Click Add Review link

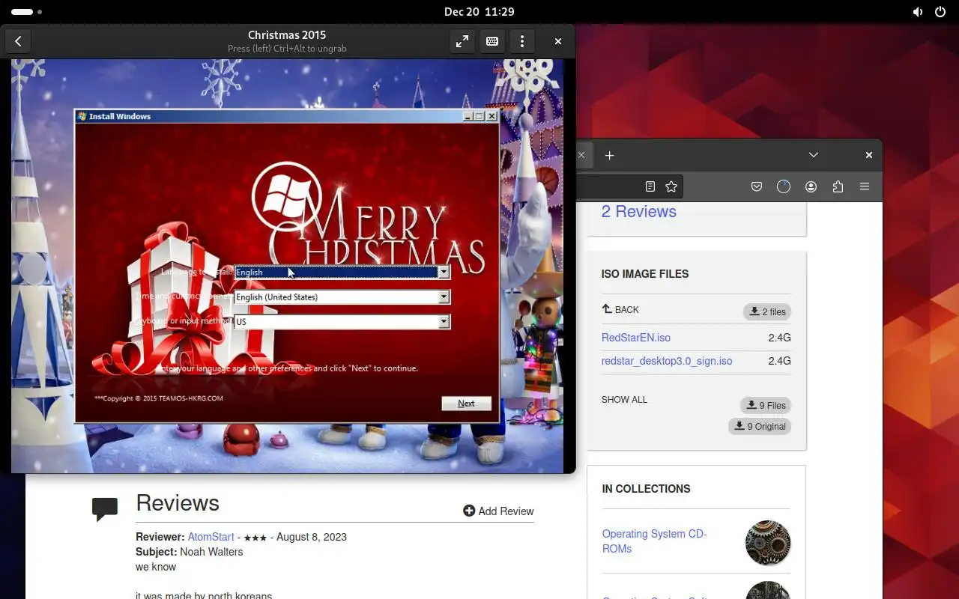pos(498,511)
